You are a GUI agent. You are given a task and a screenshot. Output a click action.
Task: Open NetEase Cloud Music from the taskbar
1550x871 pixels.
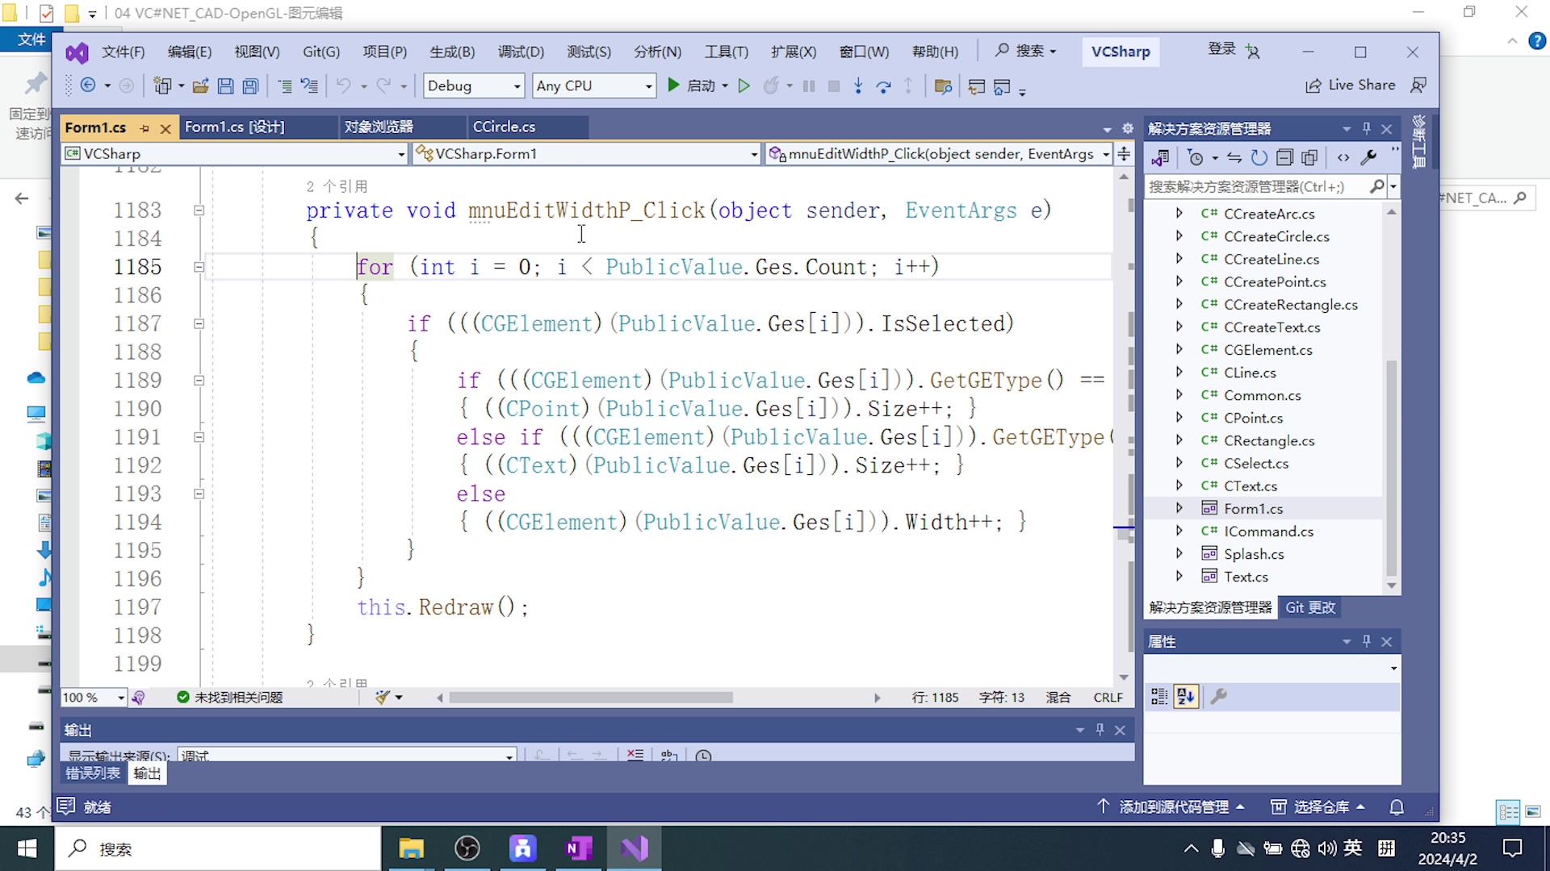point(523,848)
